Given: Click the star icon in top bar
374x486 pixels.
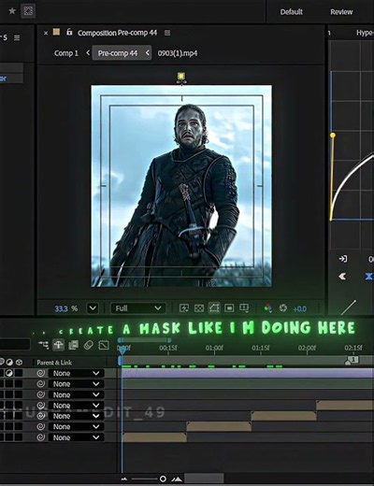Looking at the screenshot, I should (x=12, y=11).
